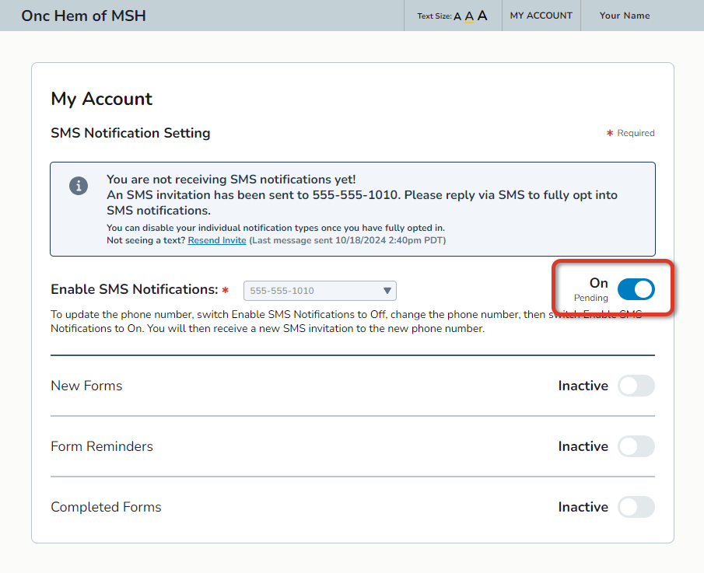Image resolution: width=704 pixels, height=573 pixels.
Task: Click the SMS Notification Setting heading
Action: pyautogui.click(x=130, y=133)
